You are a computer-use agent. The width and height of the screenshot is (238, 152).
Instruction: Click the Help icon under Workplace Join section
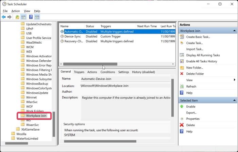coord(182,93)
